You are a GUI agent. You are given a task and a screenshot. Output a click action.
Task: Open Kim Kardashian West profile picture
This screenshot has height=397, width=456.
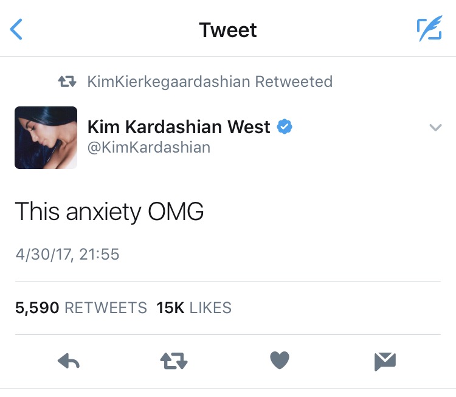(x=46, y=137)
